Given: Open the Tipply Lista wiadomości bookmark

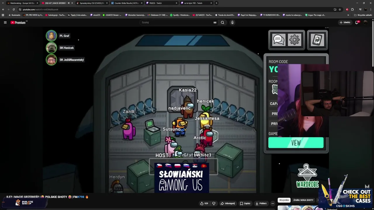Looking at the screenshot, I should 77,15.
